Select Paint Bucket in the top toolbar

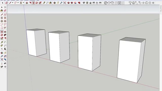[x=51, y=3]
